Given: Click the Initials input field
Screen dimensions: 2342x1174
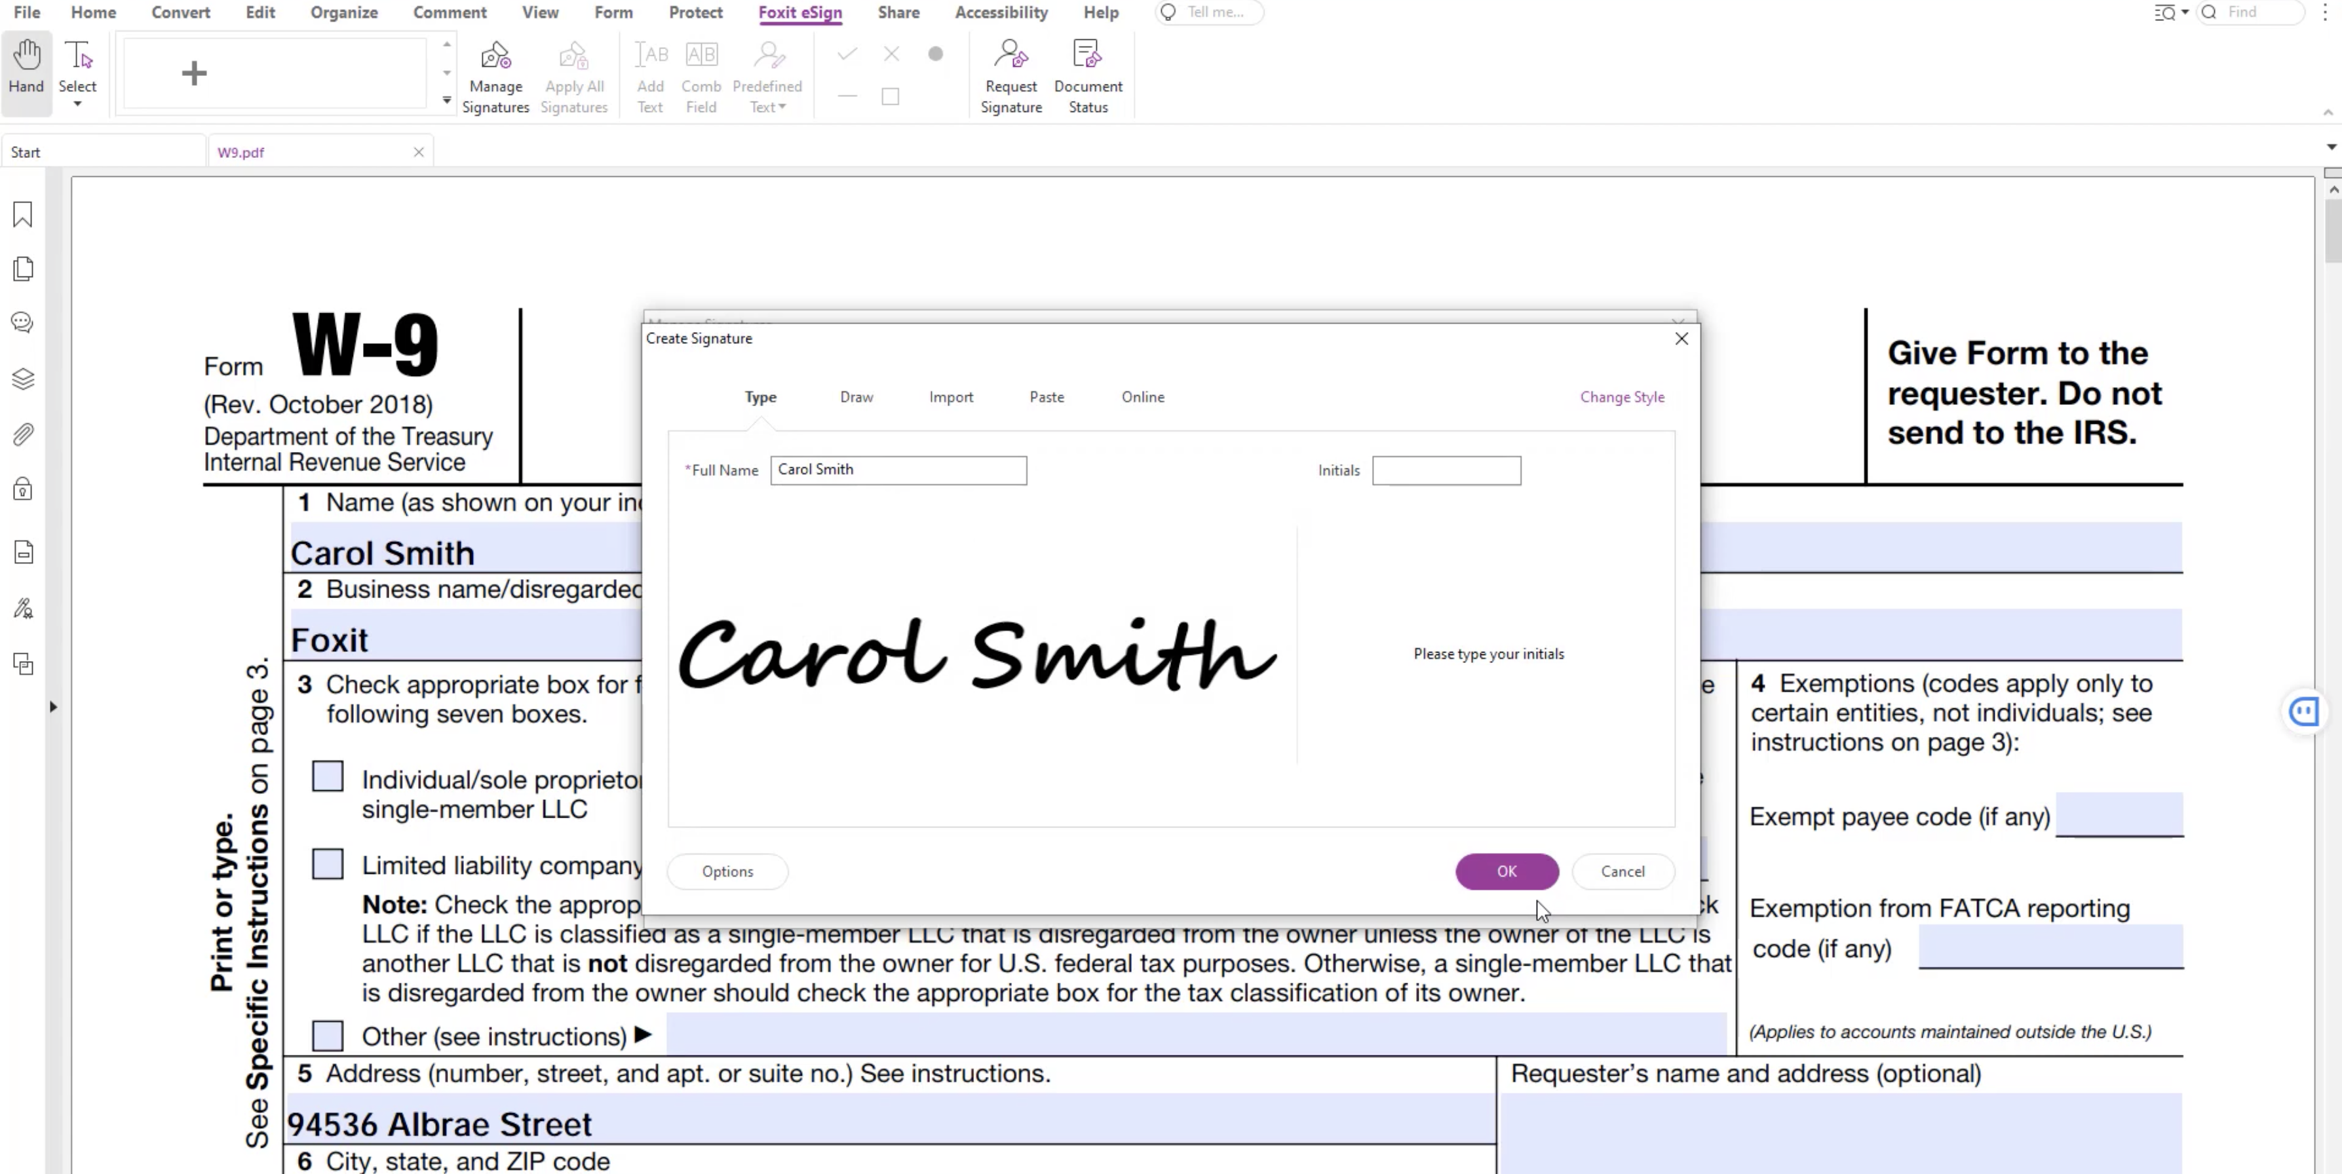Looking at the screenshot, I should (1446, 470).
